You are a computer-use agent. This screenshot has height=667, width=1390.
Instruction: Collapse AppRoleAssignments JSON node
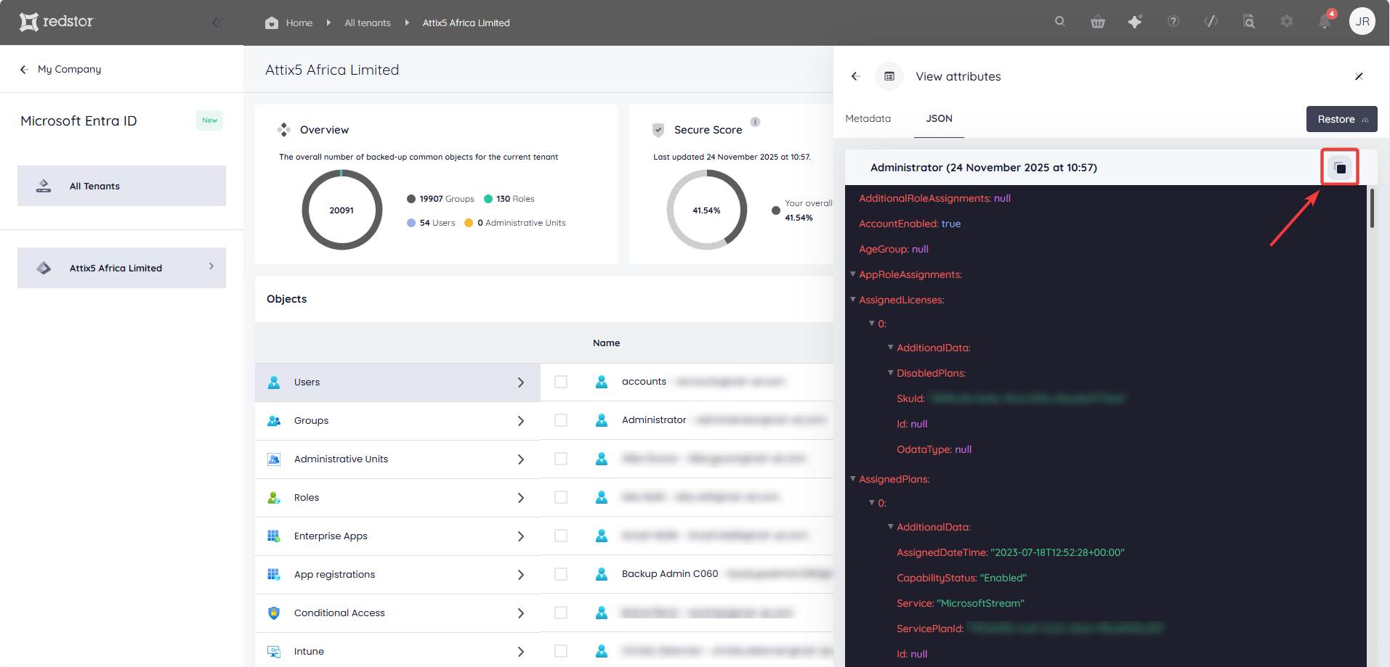[853, 274]
